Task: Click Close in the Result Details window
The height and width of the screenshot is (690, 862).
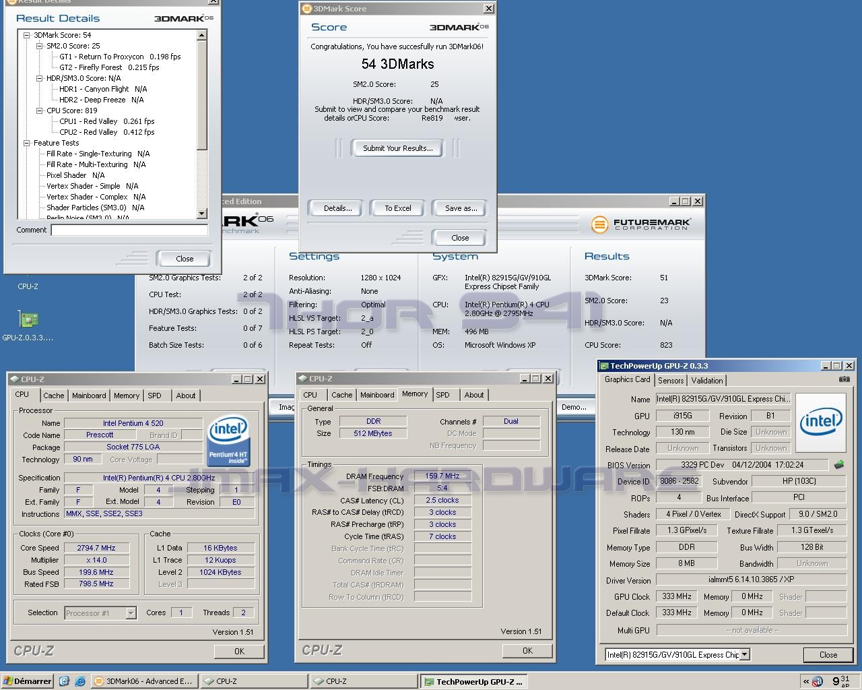Action: click(x=184, y=259)
